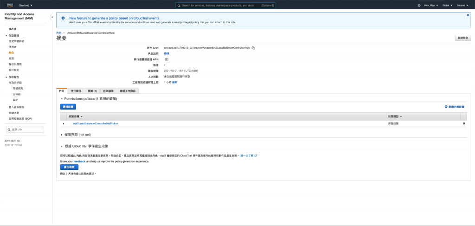Open the Support dropdown menu

point(462,6)
